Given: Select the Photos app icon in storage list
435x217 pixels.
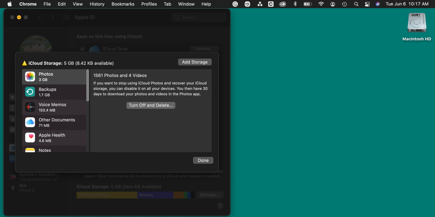Looking at the screenshot, I should (x=30, y=77).
